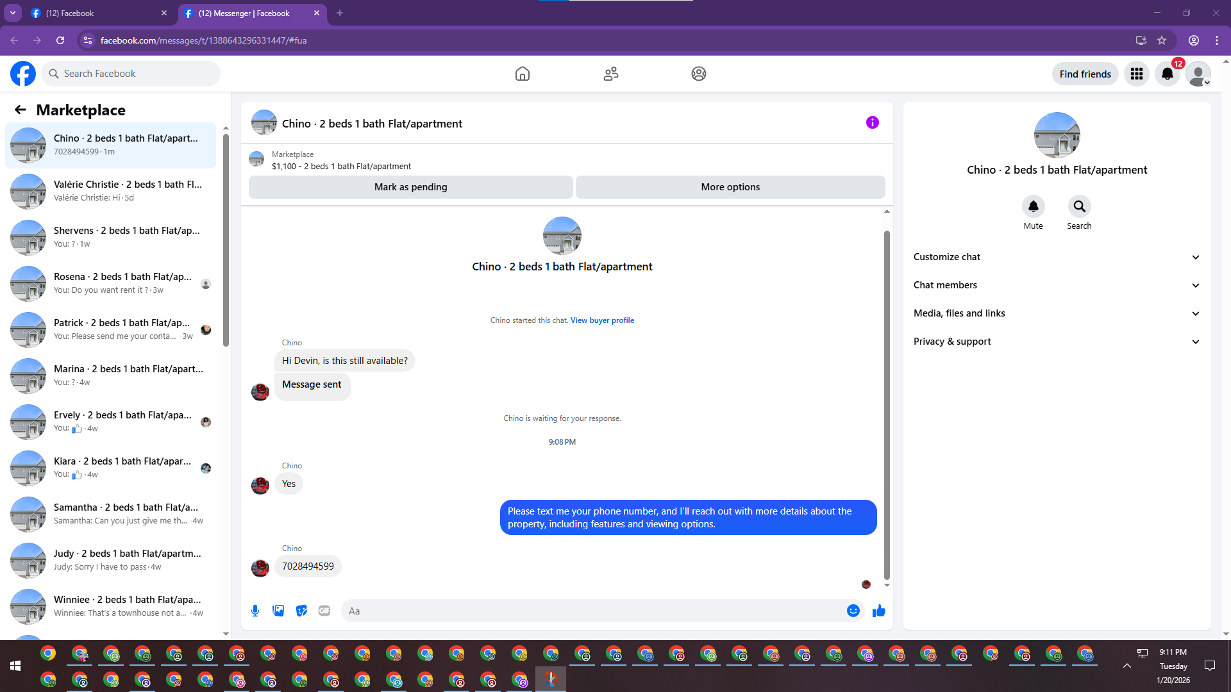Expand Customize chat section
Screen dimensions: 1231x692
click(1057, 257)
